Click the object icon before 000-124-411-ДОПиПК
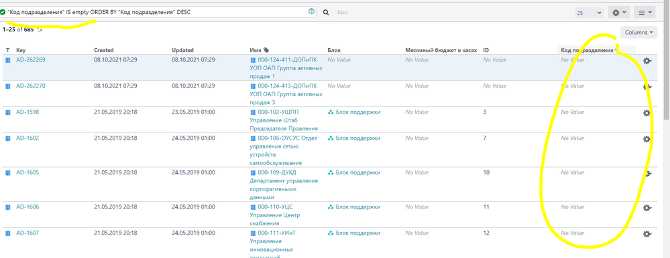This screenshot has width=670, height=258. tap(253, 60)
